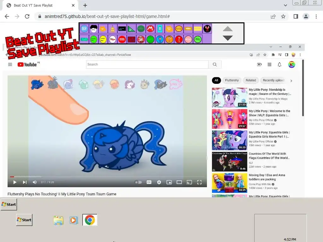Click the YouTube search magnifier button
The width and height of the screenshot is (323, 242).
click(215, 64)
